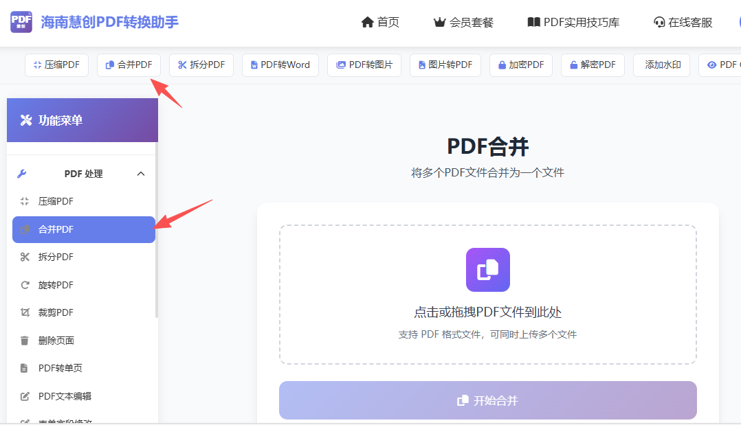Click the PDF app logo icon
The image size is (741, 425).
pos(21,22)
